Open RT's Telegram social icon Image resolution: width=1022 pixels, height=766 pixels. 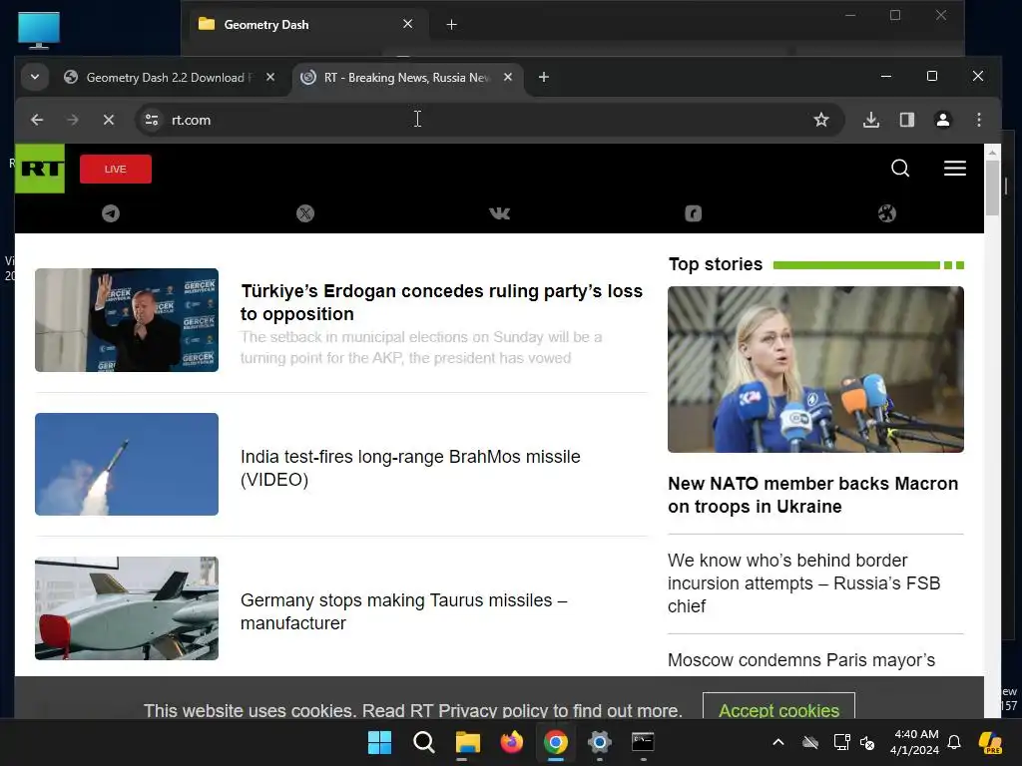pyautogui.click(x=111, y=213)
